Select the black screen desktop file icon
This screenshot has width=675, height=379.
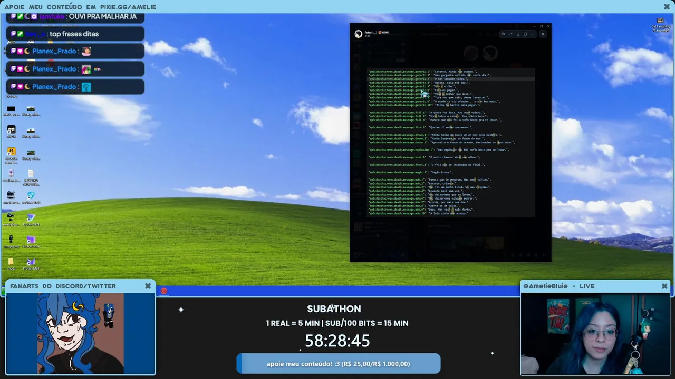click(11, 111)
